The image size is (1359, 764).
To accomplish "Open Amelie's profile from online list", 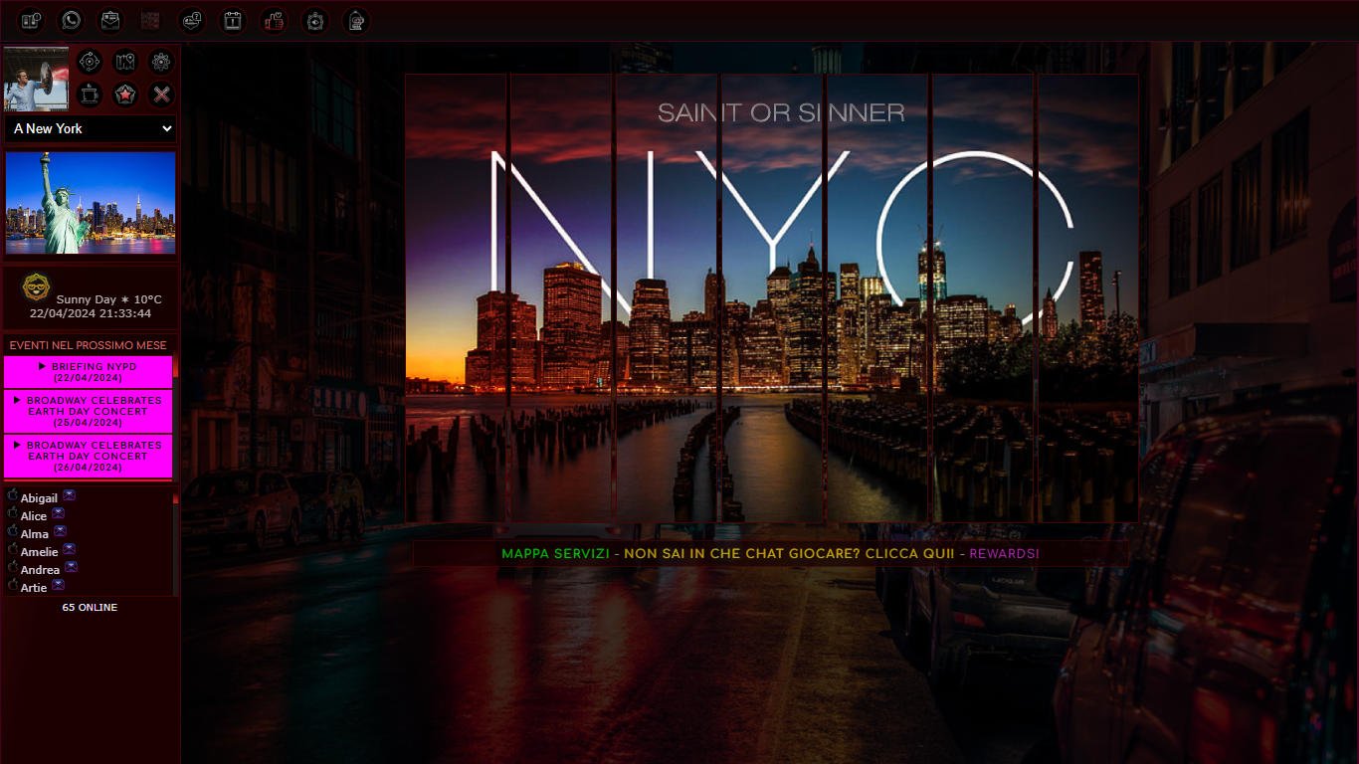I will coord(40,552).
